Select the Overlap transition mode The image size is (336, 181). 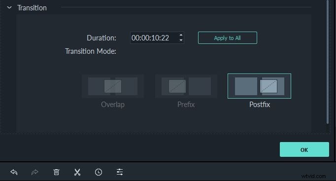pos(113,86)
